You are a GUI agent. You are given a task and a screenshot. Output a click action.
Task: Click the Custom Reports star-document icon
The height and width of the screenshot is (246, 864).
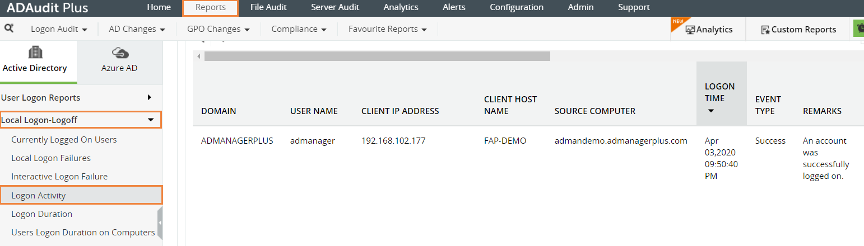pyautogui.click(x=765, y=30)
